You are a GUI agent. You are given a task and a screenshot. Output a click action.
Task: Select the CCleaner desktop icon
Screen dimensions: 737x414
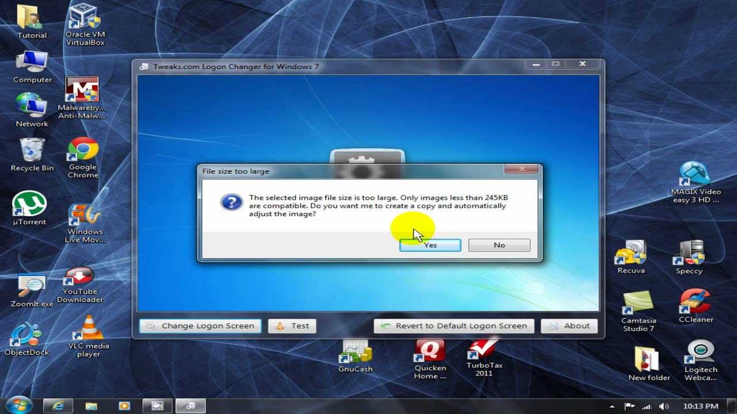click(696, 306)
